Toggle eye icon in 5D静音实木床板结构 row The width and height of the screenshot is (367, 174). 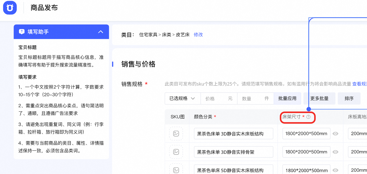tap(335, 170)
